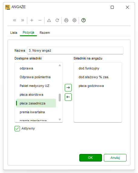Move the selected component right onto the angaż
The width and height of the screenshot is (138, 173).
click(x=68, y=88)
